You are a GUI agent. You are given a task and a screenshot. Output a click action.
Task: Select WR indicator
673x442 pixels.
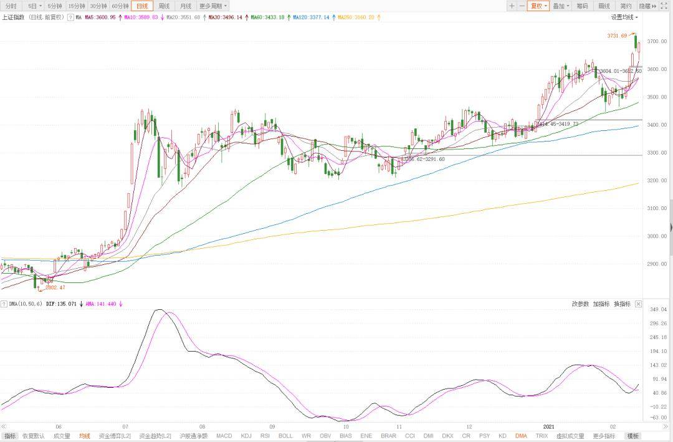pos(306,436)
